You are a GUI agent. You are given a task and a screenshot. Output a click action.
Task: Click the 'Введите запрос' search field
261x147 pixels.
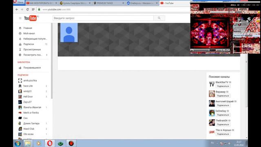point(103,18)
